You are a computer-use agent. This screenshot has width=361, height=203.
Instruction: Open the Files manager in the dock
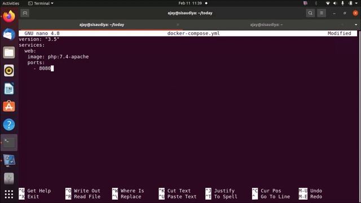coord(9,52)
